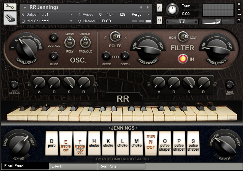Solo the instrument with S button
This screenshot has width=243, height=171.
(159, 8)
